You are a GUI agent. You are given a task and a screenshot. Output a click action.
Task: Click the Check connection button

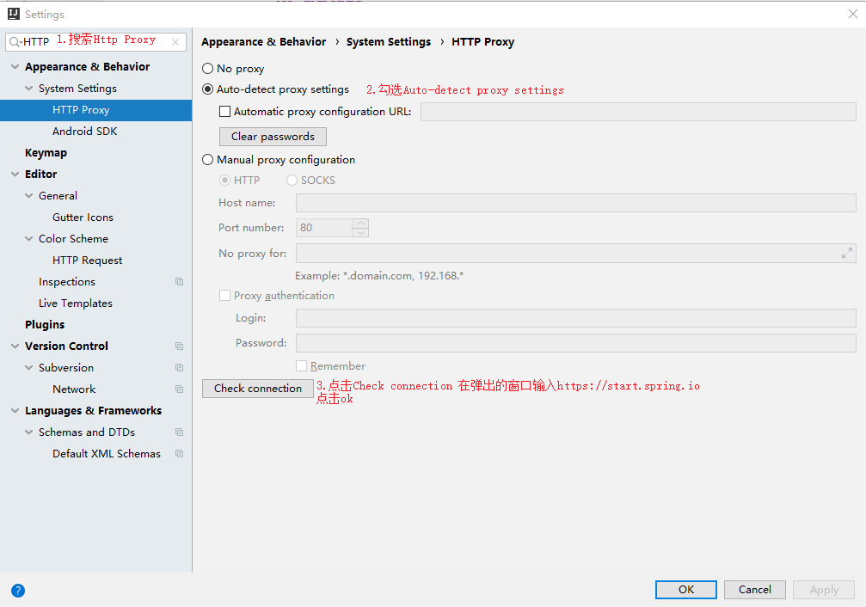[x=257, y=389]
